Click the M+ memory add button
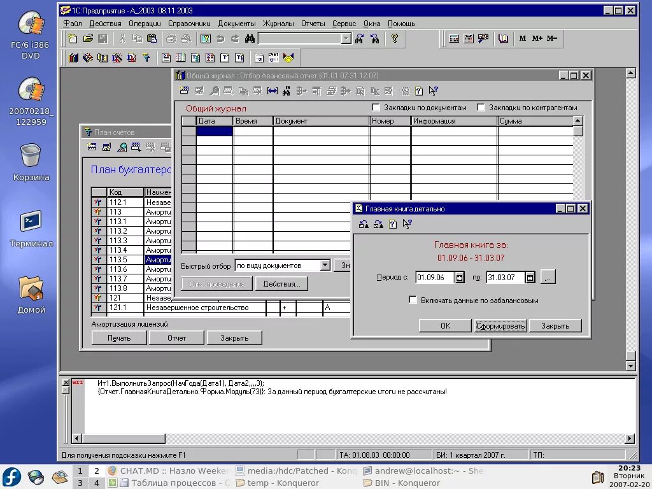This screenshot has width=652, height=489. pos(537,38)
